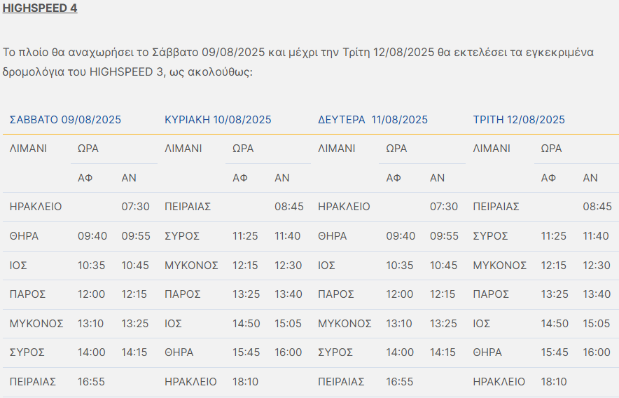
Task: Select the ΣΑΒΒΑΤΟ 09/08/2025 column header
Action: pyautogui.click(x=65, y=120)
